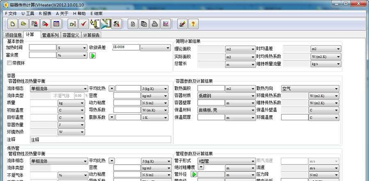Open a file with the folder icon
The width and height of the screenshot is (369, 181).
click(x=23, y=24)
